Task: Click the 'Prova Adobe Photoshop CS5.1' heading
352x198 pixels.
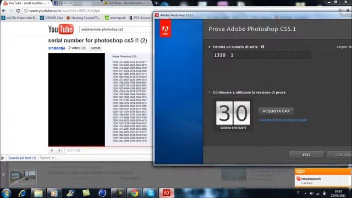Action: tap(252, 29)
